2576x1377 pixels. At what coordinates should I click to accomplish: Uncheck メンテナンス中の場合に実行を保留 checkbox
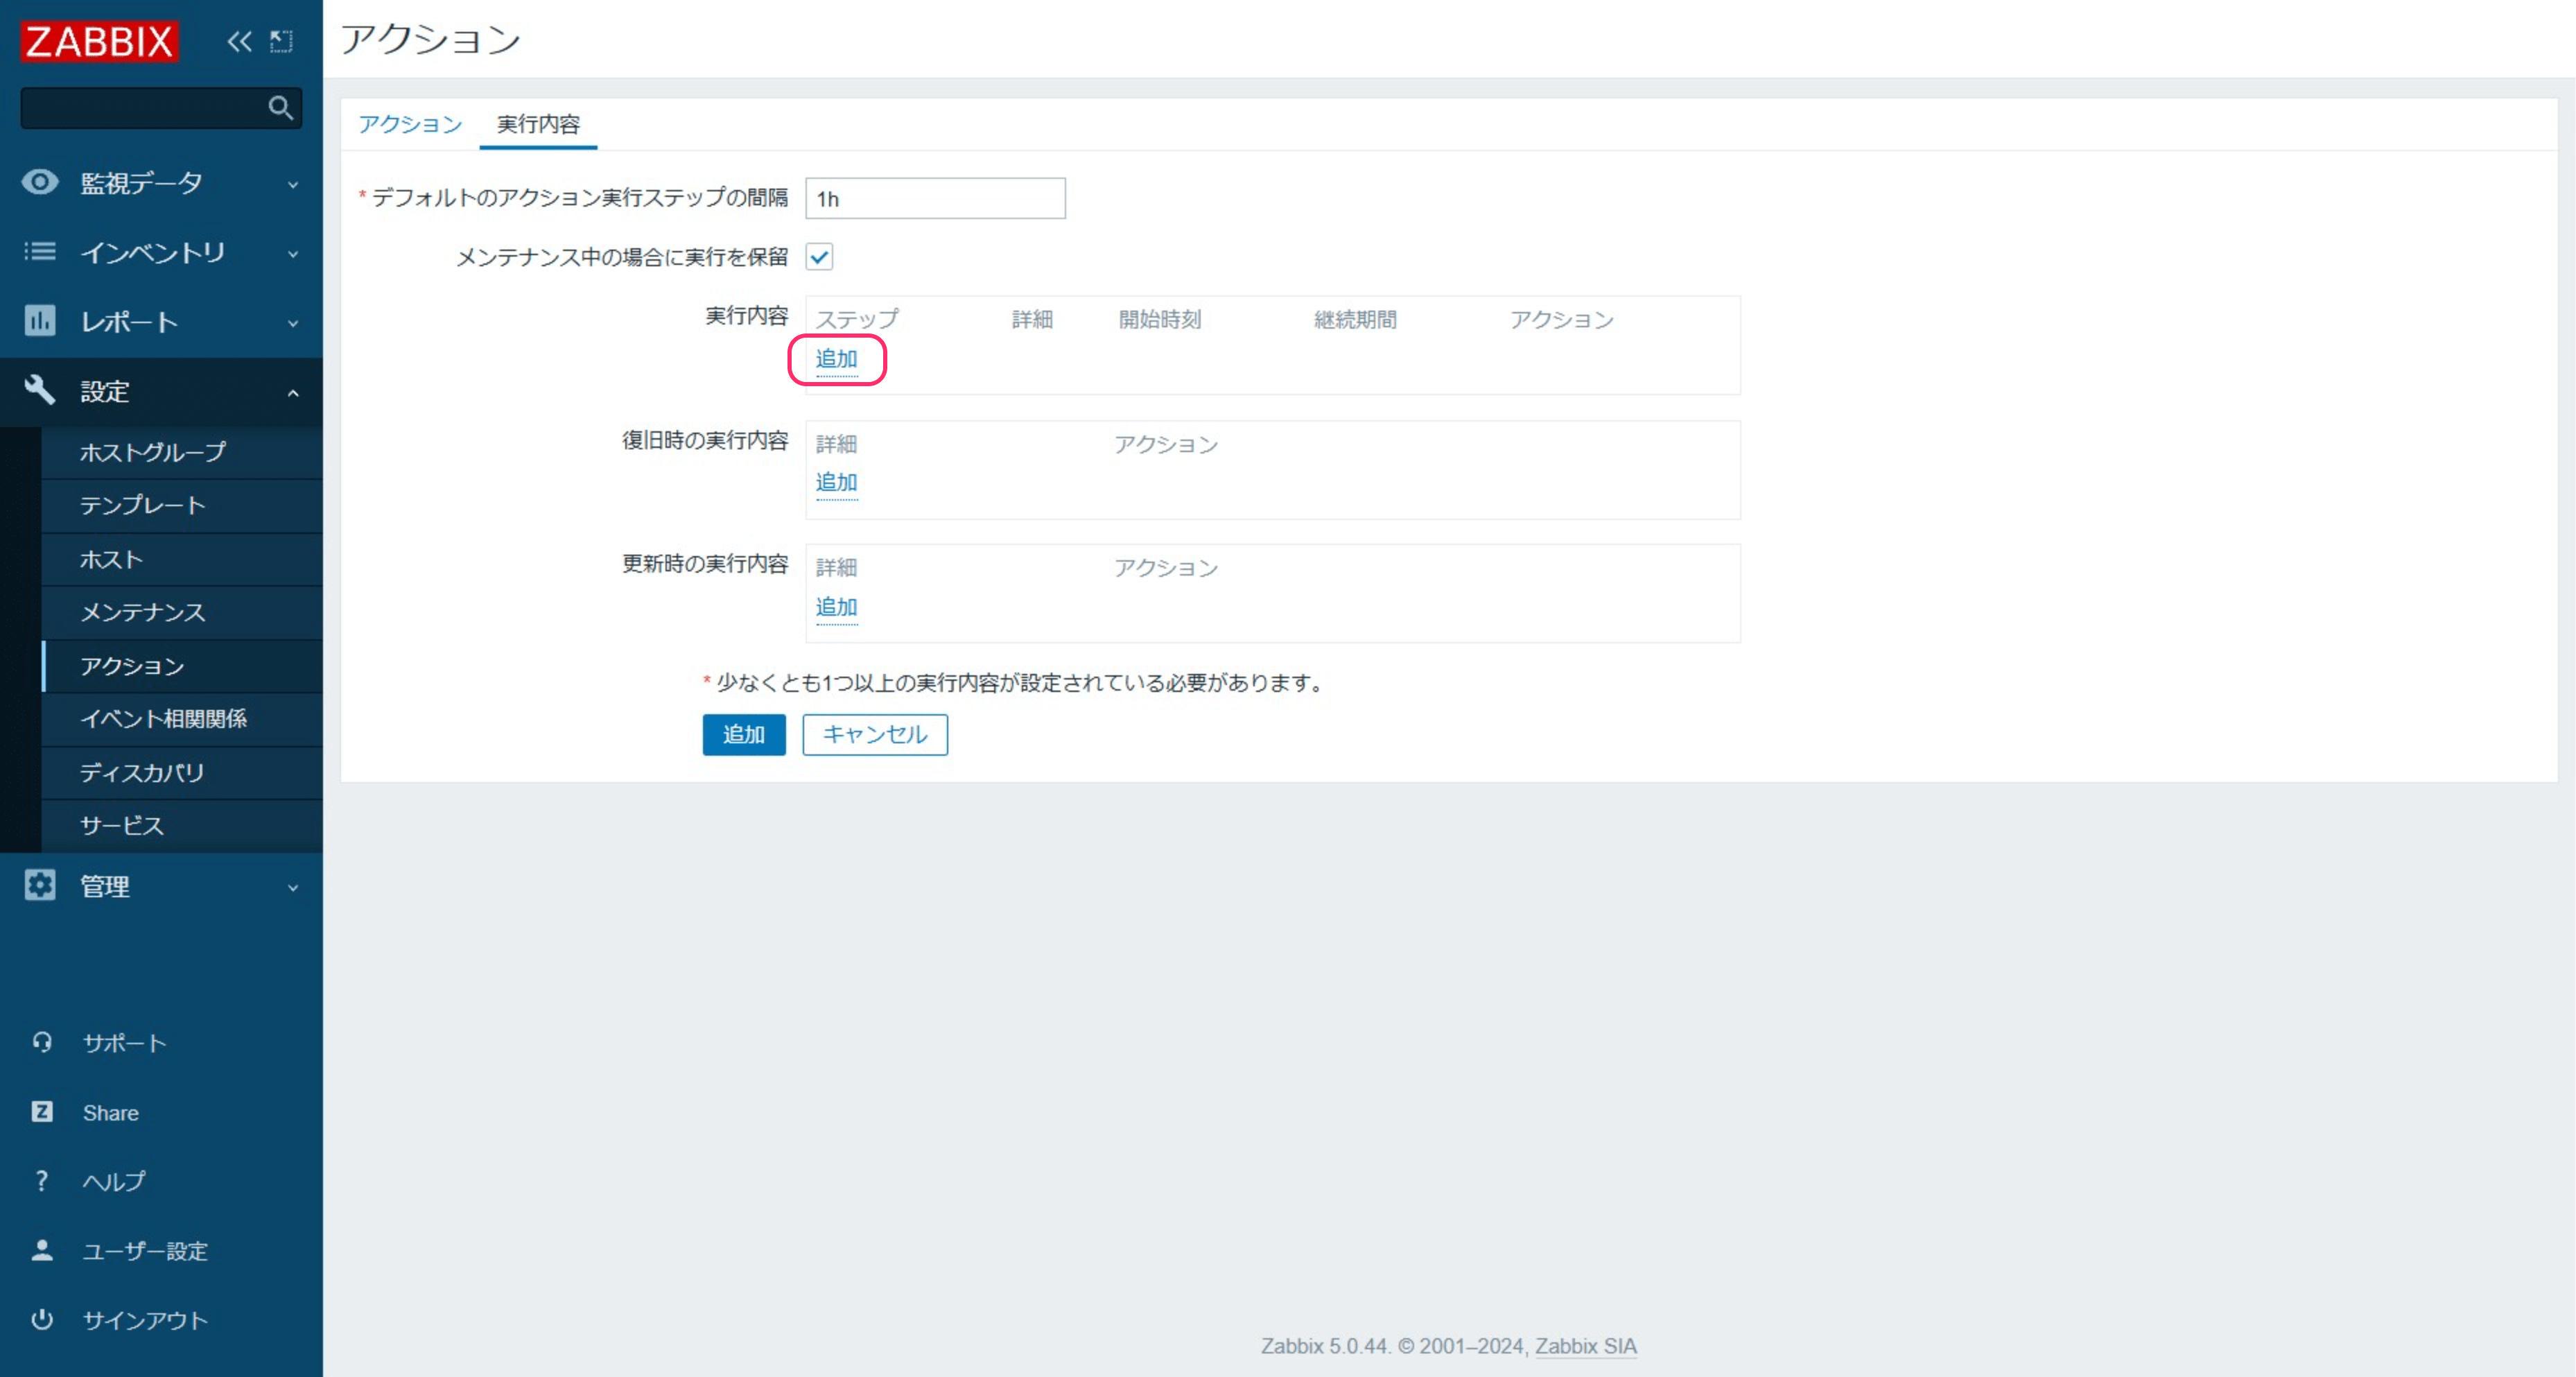point(819,257)
